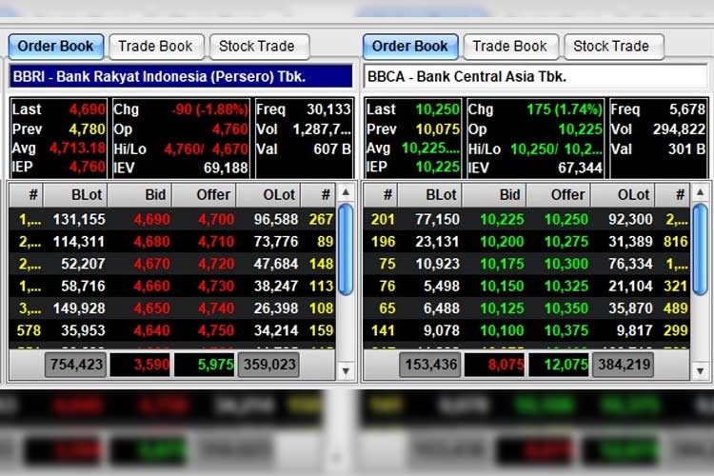Select bid price 10,200 in BBCA book
714x476 pixels.
click(502, 242)
